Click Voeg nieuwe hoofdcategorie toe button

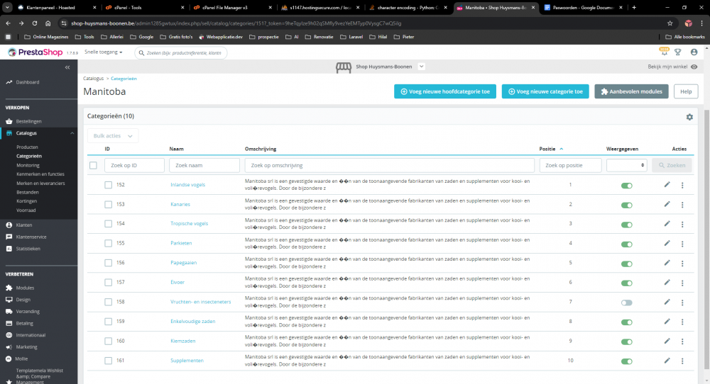[x=445, y=91]
